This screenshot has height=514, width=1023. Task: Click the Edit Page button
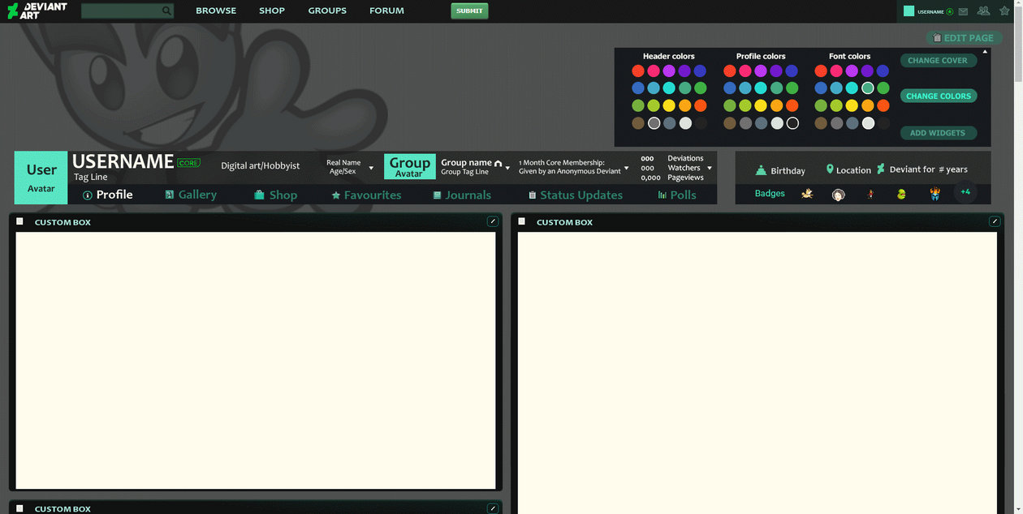[x=964, y=38]
